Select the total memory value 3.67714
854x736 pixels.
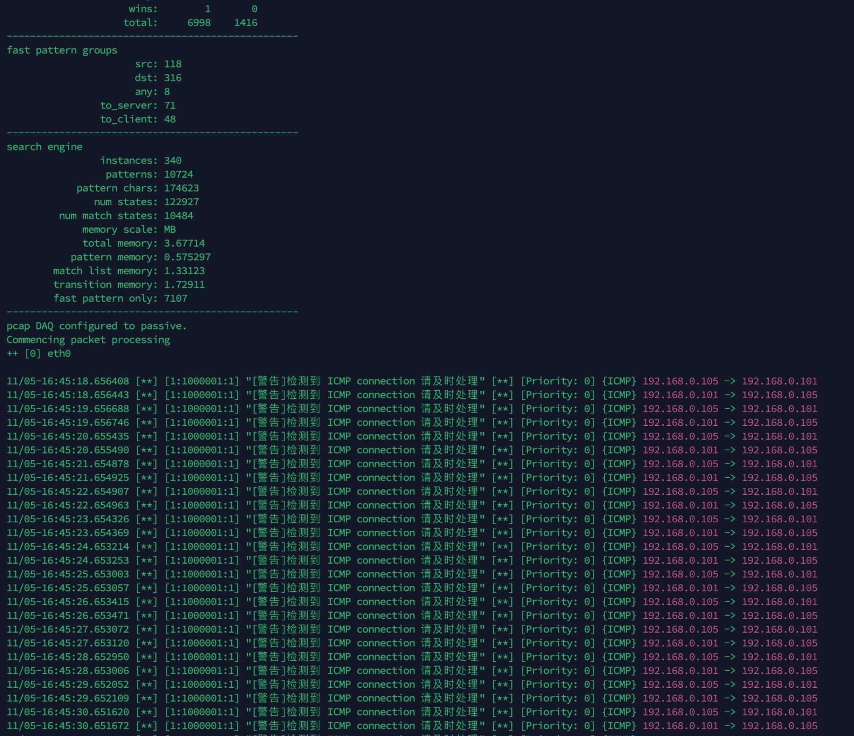(184, 243)
